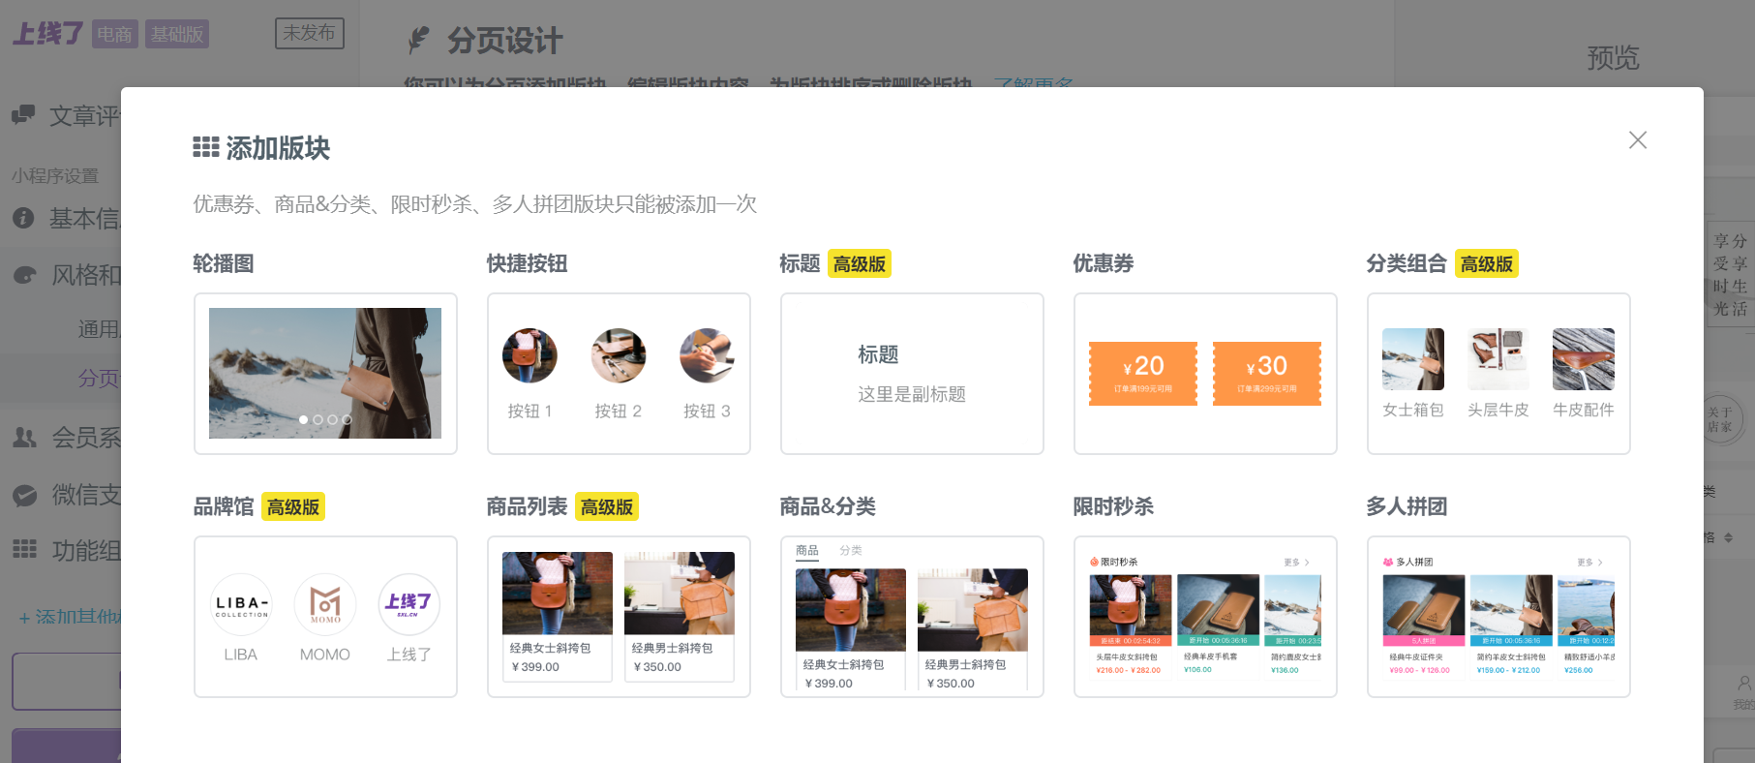Select the 商品 tab in preview card
The width and height of the screenshot is (1755, 763).
pyautogui.click(x=807, y=551)
